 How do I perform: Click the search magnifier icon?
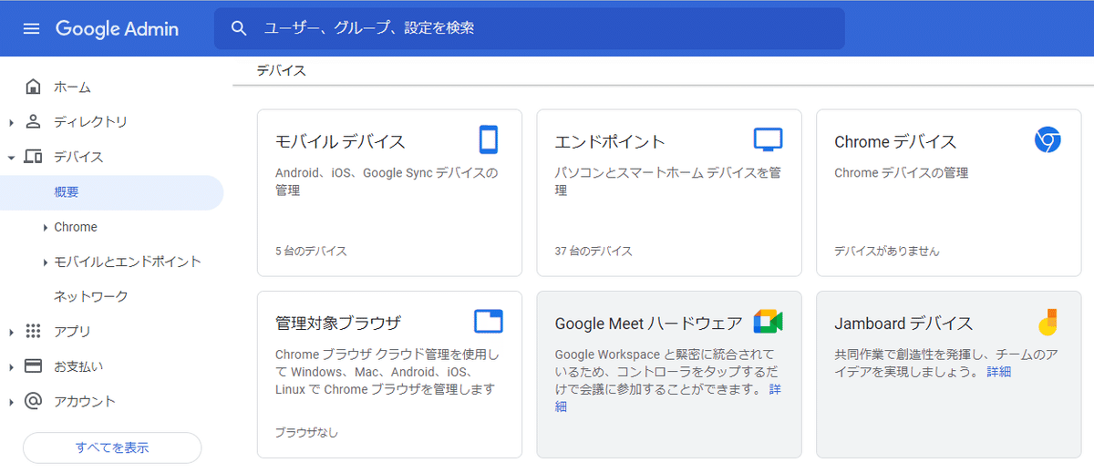point(239,28)
